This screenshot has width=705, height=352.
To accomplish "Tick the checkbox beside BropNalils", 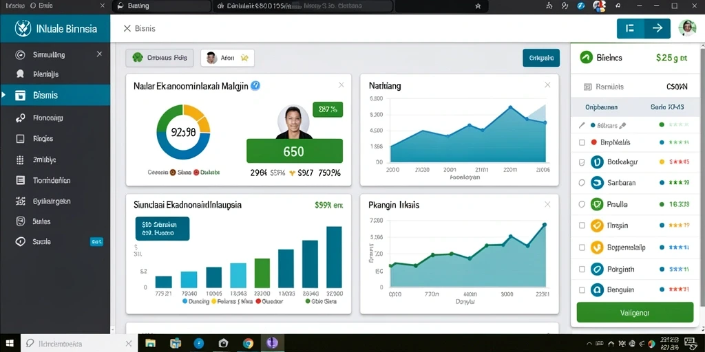I will point(582,142).
